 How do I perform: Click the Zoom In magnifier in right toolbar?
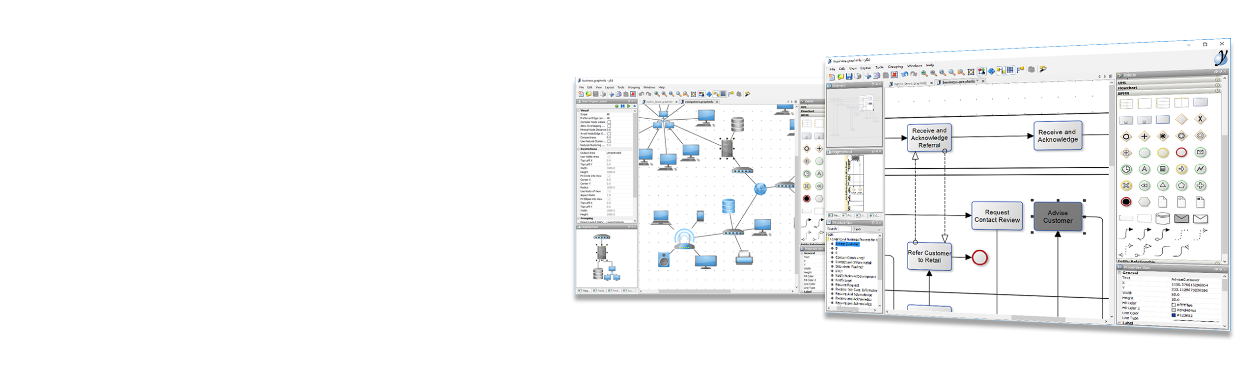pos(924,74)
